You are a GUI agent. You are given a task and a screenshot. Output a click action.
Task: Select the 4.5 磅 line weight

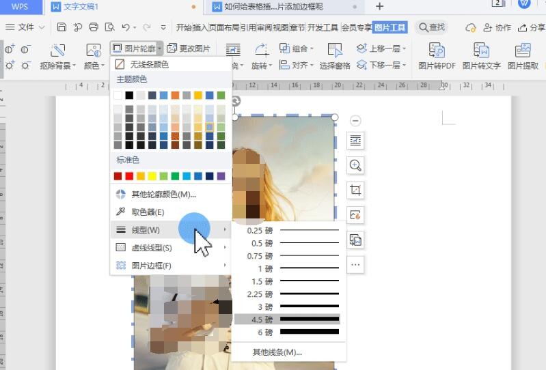[x=287, y=319]
